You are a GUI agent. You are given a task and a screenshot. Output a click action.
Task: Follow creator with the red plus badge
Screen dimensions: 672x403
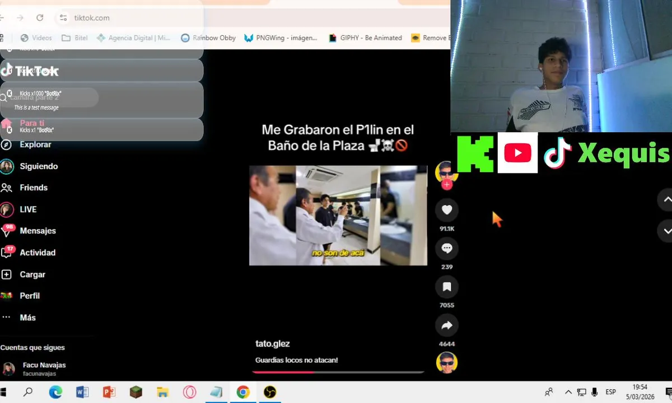click(447, 185)
